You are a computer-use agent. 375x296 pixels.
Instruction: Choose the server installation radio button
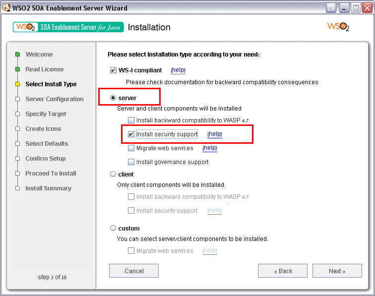coord(113,98)
